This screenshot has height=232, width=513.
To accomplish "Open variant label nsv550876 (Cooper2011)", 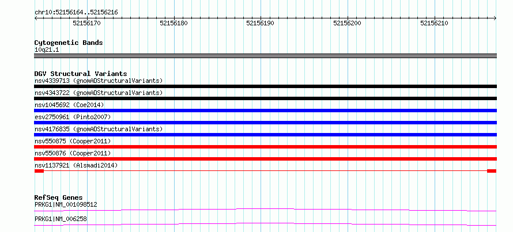I will (73, 153).
